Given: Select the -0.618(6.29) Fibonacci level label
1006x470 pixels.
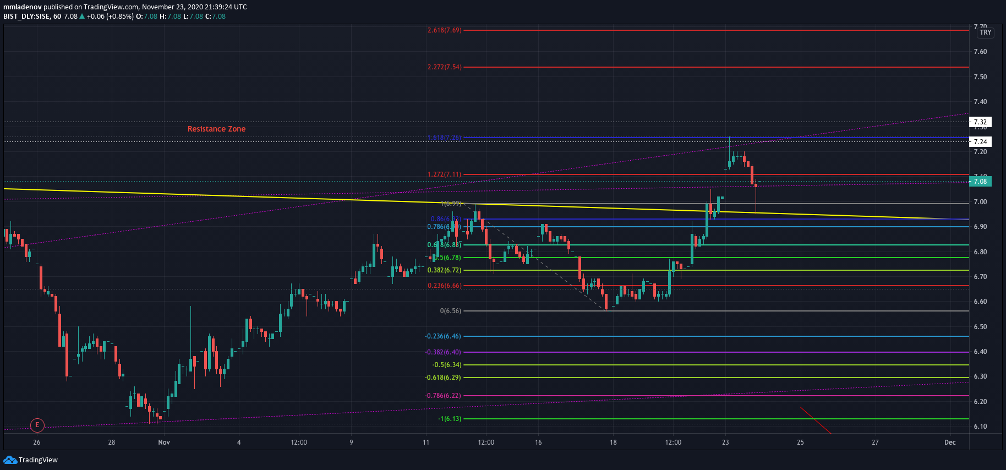Looking at the screenshot, I should (x=443, y=378).
